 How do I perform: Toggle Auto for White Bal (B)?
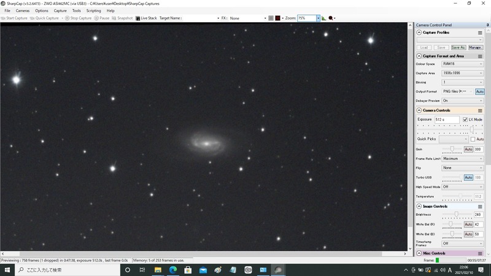(468, 234)
